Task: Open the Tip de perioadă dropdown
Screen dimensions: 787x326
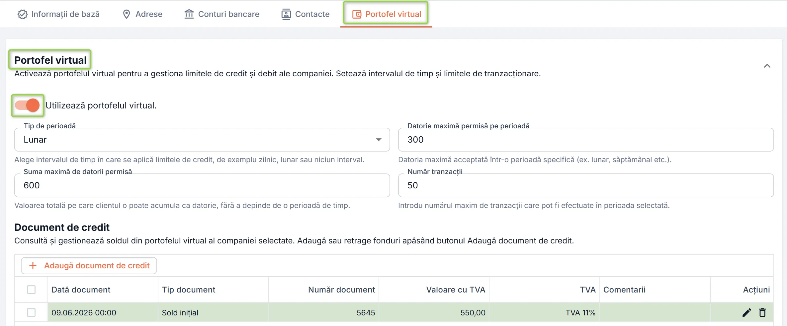Action: (202, 140)
